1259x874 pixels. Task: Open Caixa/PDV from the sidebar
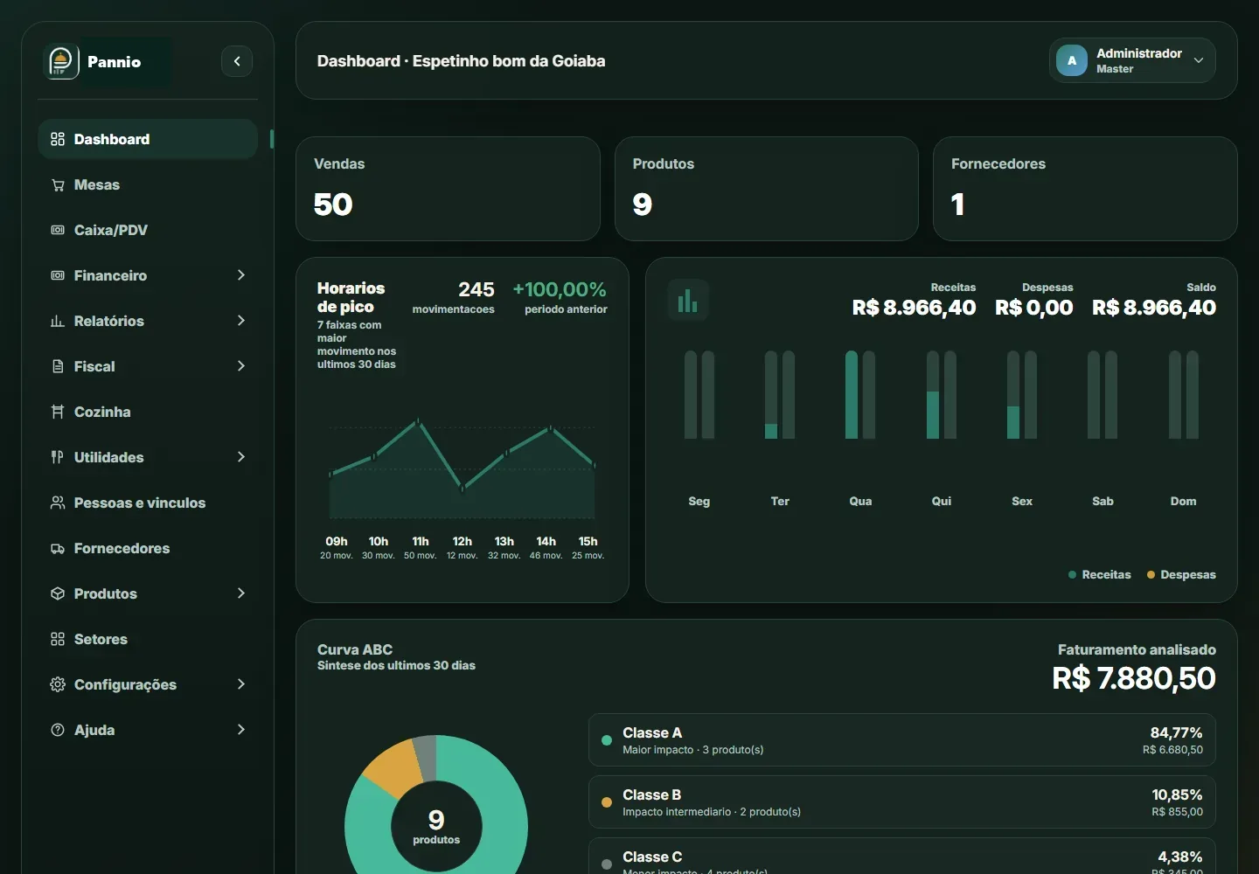pyautogui.click(x=148, y=230)
